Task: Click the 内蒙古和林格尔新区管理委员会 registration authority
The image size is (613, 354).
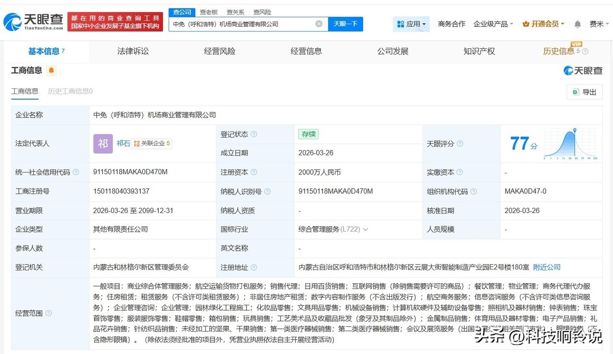Action: [x=141, y=268]
